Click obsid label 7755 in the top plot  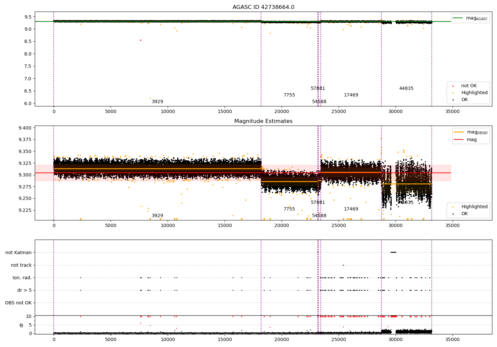289,95
